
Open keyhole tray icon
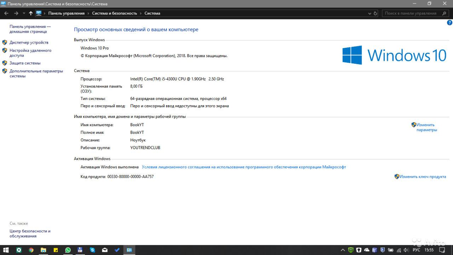point(359,250)
